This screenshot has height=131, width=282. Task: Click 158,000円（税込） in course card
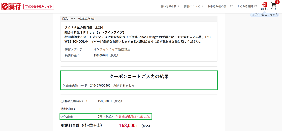pos(106,55)
